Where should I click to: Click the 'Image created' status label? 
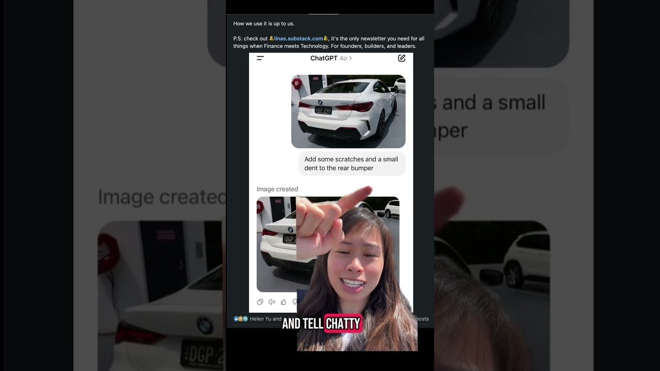coord(277,189)
